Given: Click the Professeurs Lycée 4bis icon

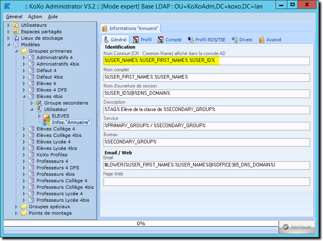Looking at the screenshot, I should coord(31,200).
